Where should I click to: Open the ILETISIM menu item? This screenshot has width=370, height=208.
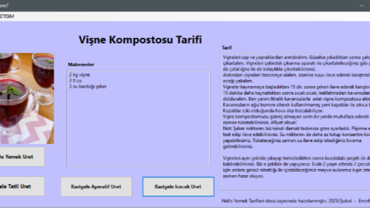tap(7, 16)
